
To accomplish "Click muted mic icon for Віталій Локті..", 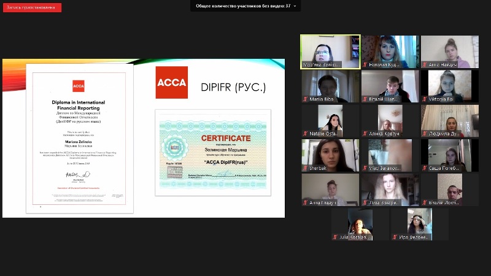I will [425, 203].
